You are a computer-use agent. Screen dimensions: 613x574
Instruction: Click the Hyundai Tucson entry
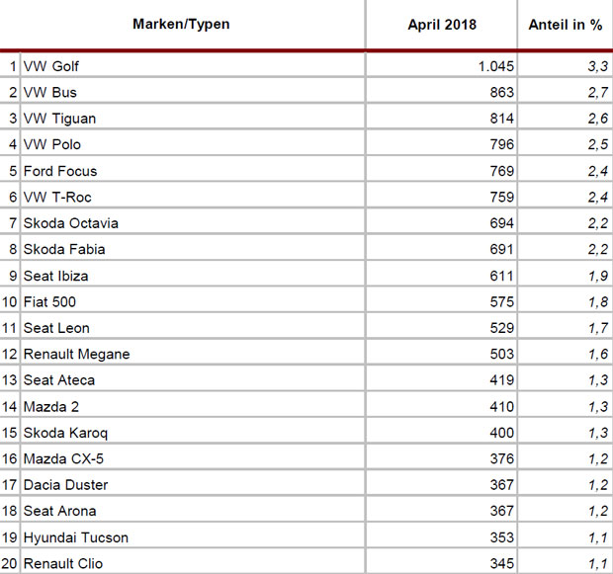click(76, 537)
